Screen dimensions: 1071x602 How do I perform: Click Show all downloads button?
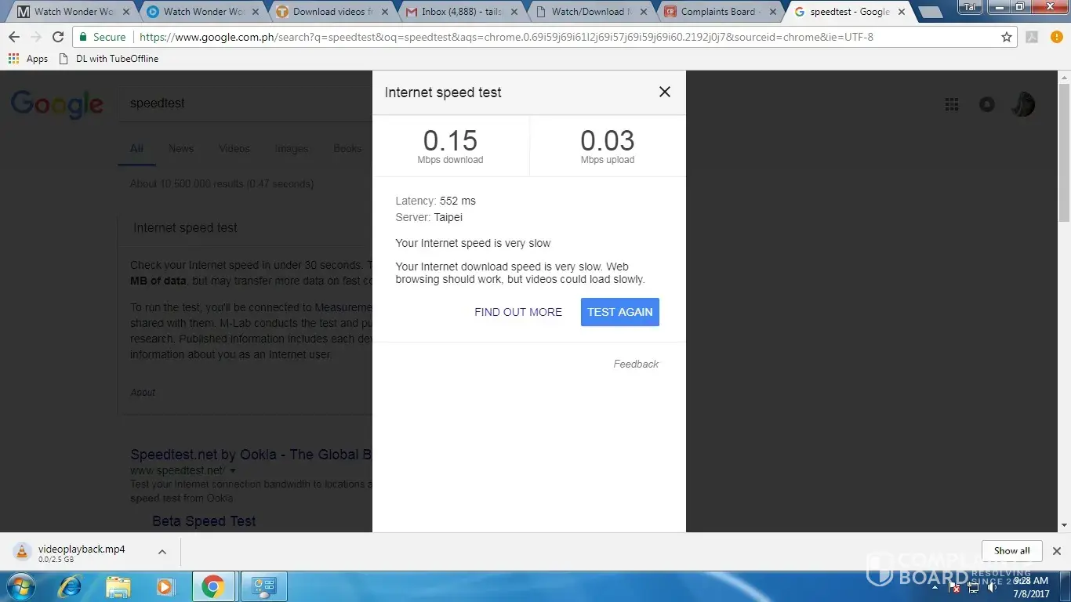coord(1011,551)
